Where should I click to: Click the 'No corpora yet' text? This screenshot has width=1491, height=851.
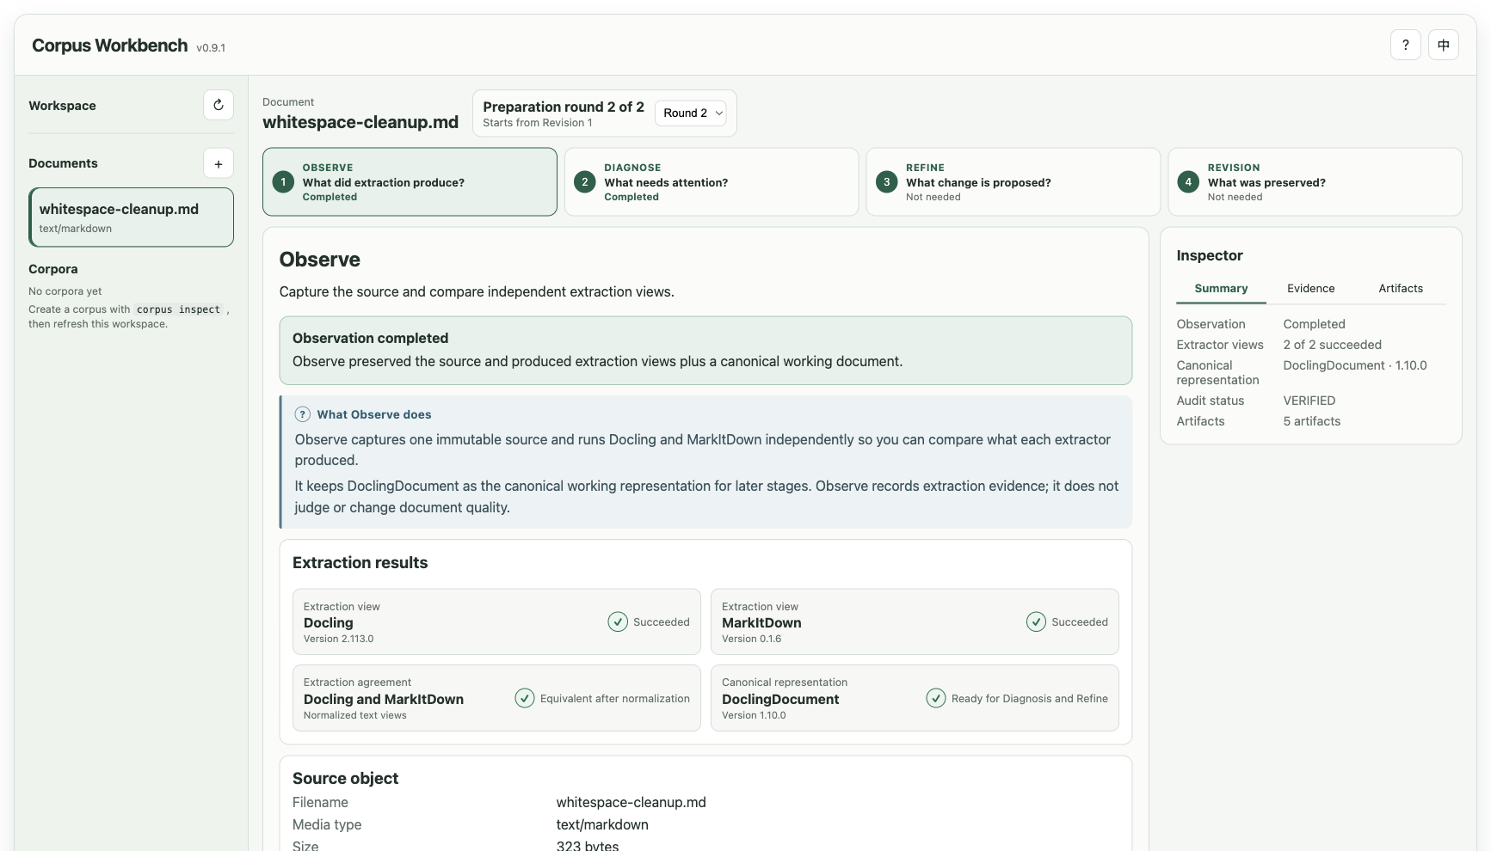tap(65, 291)
